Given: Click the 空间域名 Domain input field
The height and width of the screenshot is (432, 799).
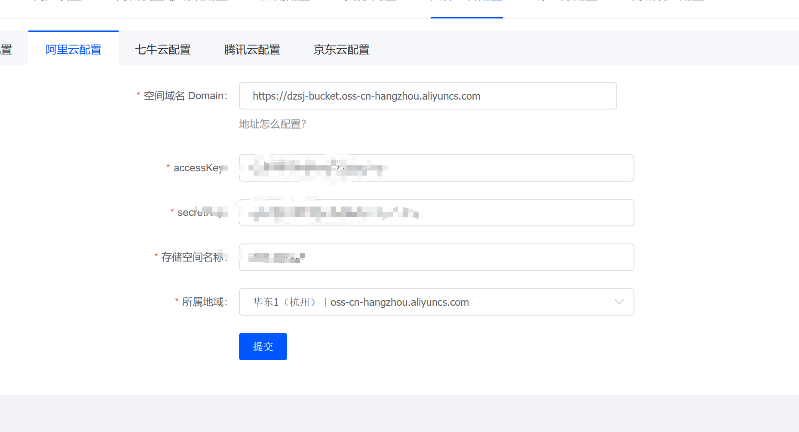Looking at the screenshot, I should coord(428,96).
